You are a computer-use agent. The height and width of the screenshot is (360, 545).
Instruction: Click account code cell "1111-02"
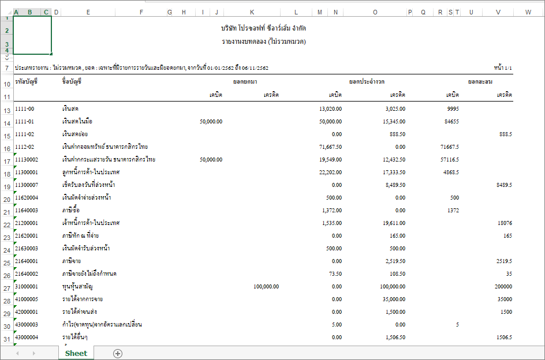[24, 134]
